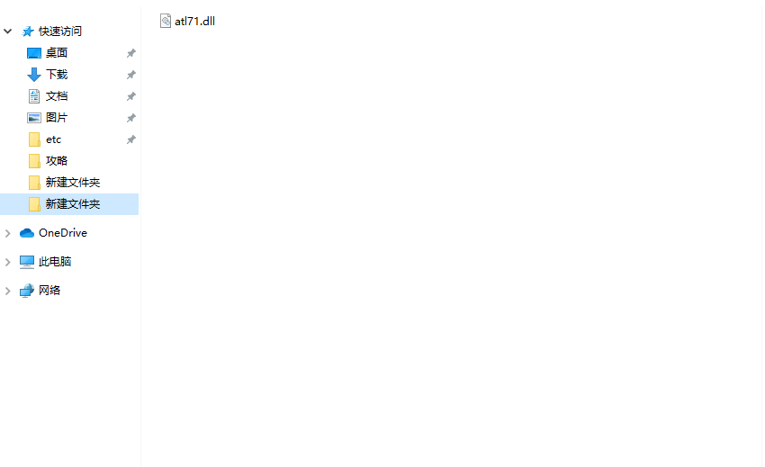Unpin 下载 using its pin icon
The height and width of the screenshot is (467, 765).
[130, 75]
